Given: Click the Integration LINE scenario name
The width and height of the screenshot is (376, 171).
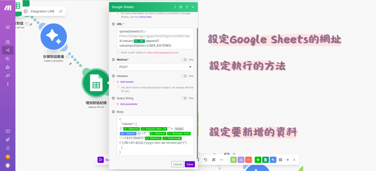Looking at the screenshot, I should (43, 11).
